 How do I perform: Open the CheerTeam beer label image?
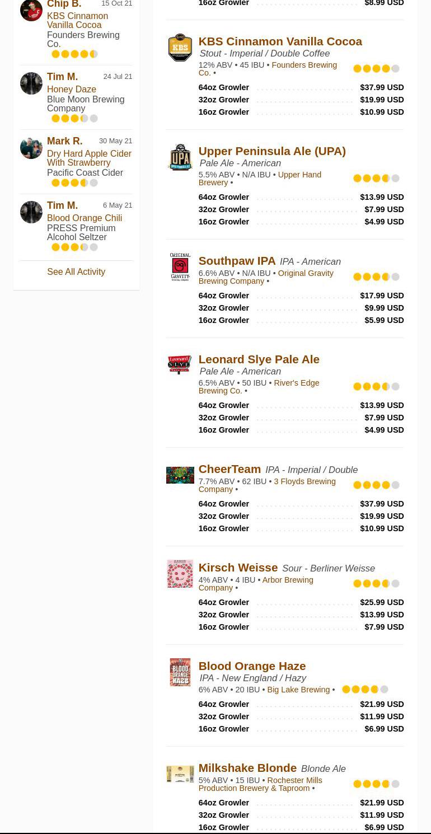pos(180,475)
